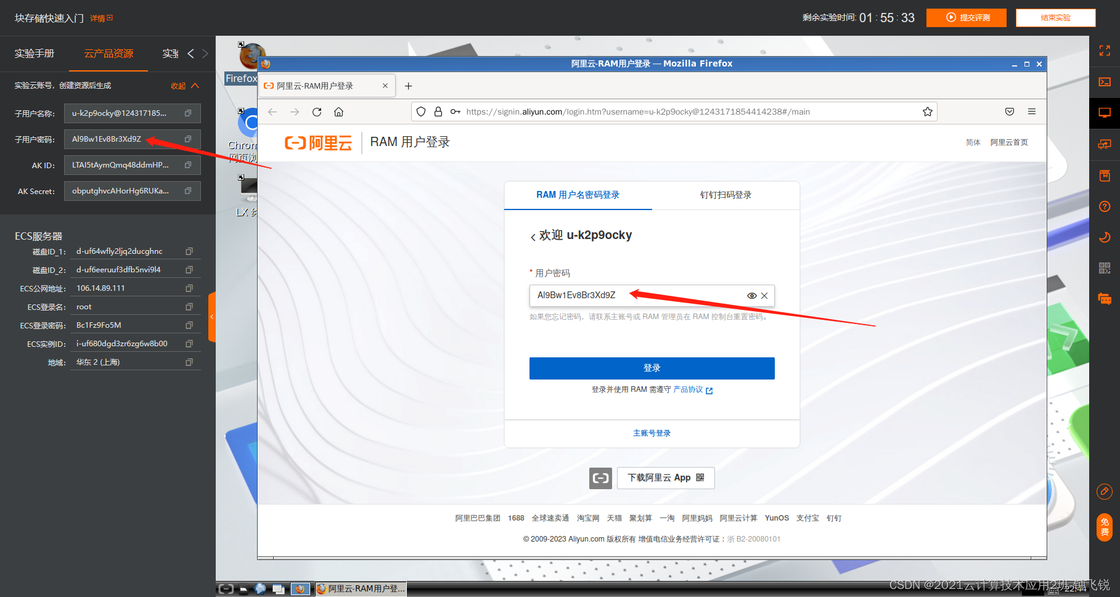Click the 阿里云 logo
Viewport: 1120px width, 597px height.
(x=318, y=143)
